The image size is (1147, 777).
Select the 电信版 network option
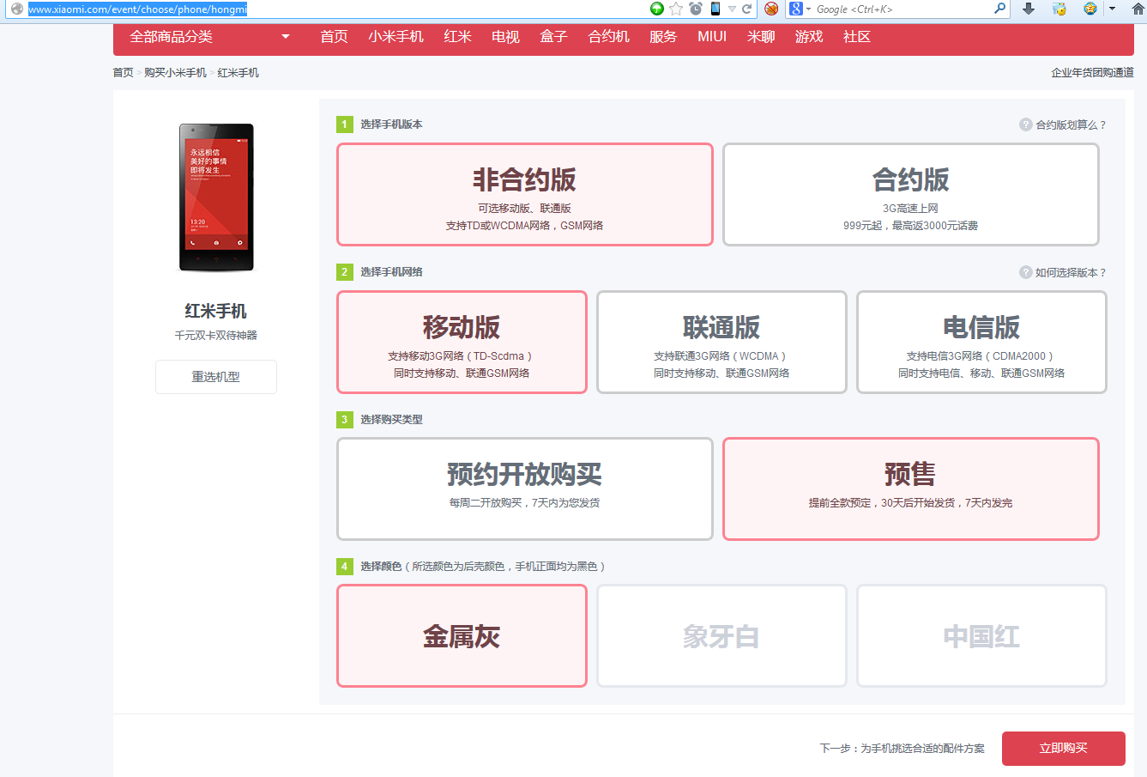(x=981, y=342)
